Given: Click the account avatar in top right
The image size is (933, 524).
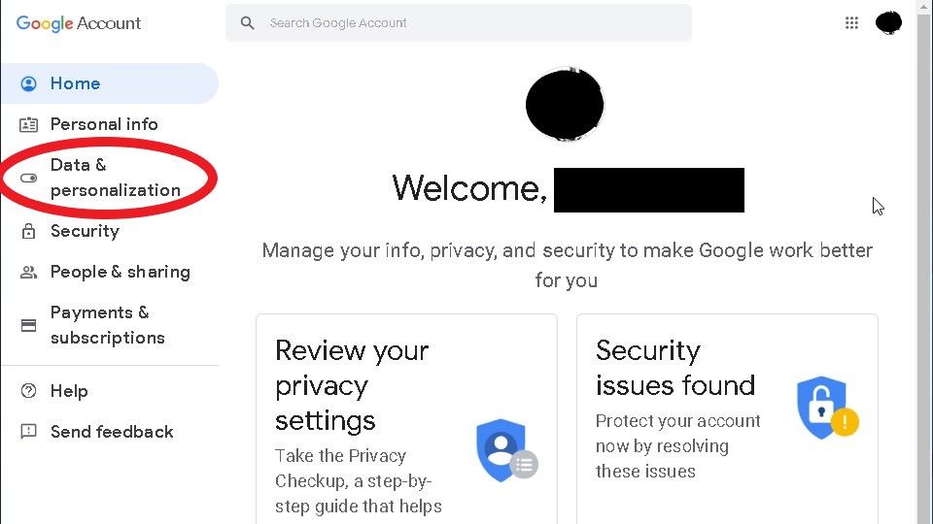Looking at the screenshot, I should click(888, 23).
